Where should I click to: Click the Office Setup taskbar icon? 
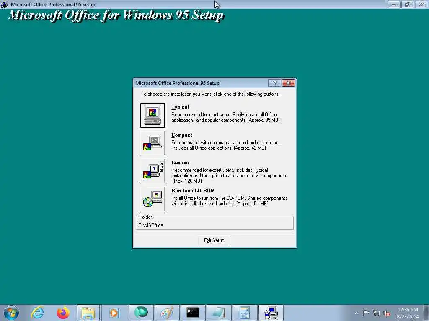point(271,313)
